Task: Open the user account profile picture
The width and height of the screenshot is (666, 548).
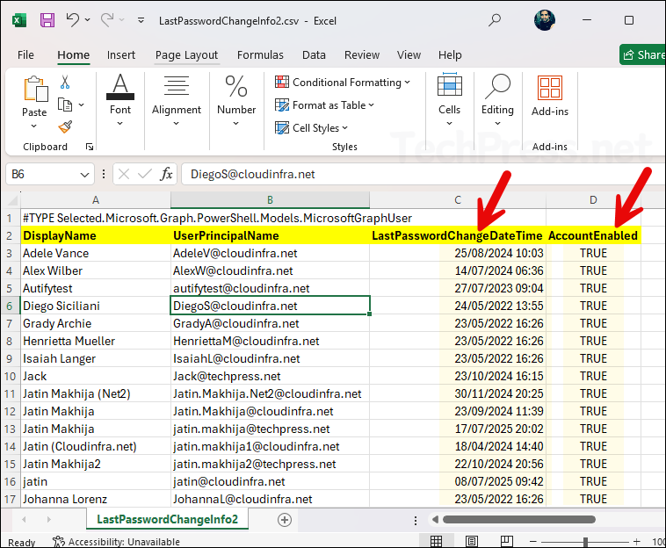Action: [x=545, y=20]
